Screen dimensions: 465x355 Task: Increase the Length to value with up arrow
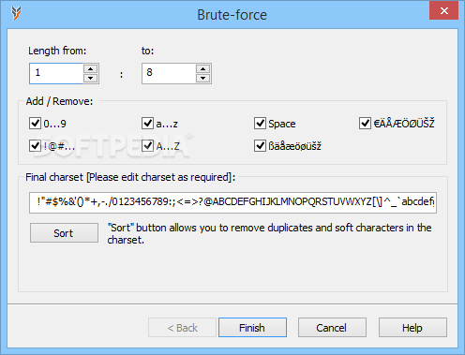(x=203, y=68)
